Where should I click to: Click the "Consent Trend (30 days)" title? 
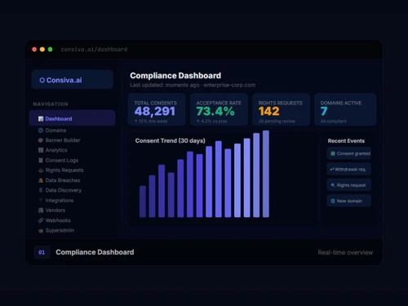(171, 140)
